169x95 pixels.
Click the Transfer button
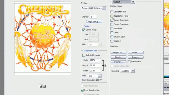(118, 62)
